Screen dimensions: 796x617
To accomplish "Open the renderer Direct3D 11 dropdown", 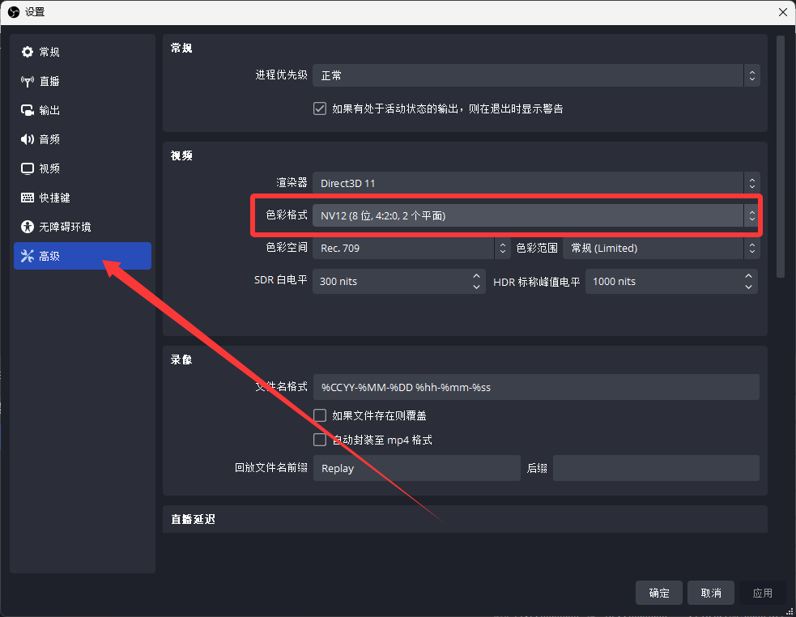I will (x=534, y=183).
